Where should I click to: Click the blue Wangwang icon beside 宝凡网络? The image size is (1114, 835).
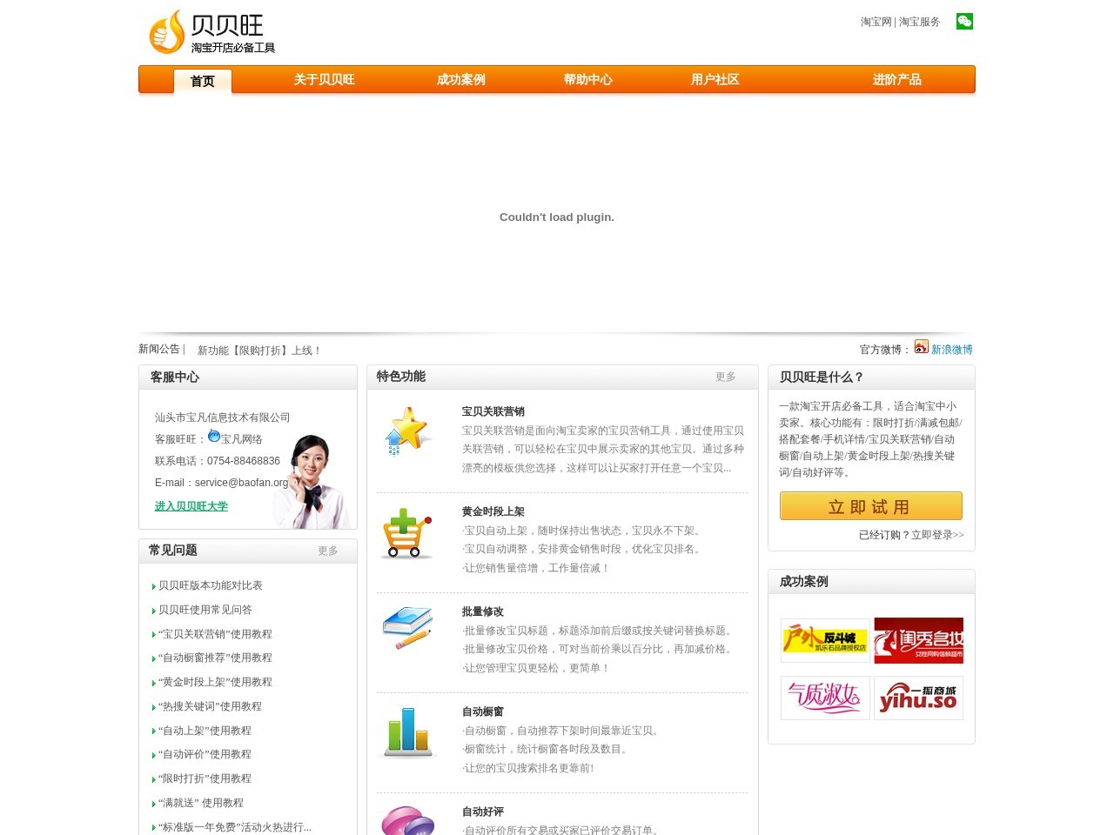214,436
